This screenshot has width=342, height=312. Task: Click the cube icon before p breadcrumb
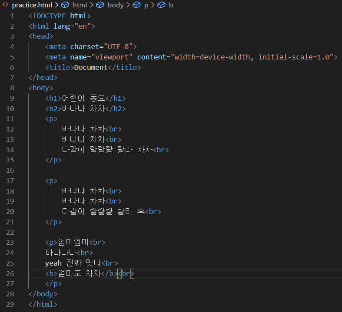pos(136,5)
